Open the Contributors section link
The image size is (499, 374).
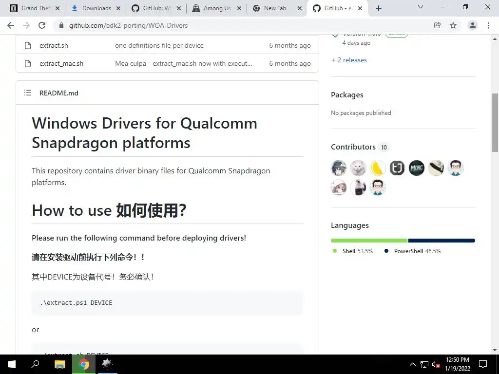coord(353,147)
